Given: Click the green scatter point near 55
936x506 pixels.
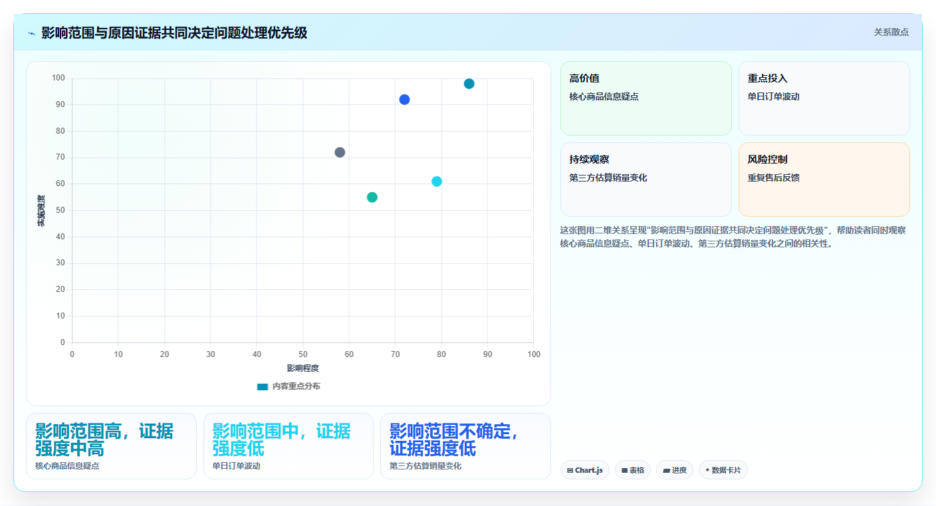Looking at the screenshot, I should coord(372,197).
